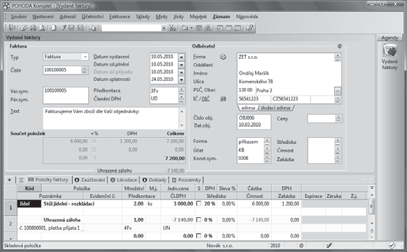Open the help question mark toolbar icon
This screenshot has height=252, width=407.
pos(250,28)
